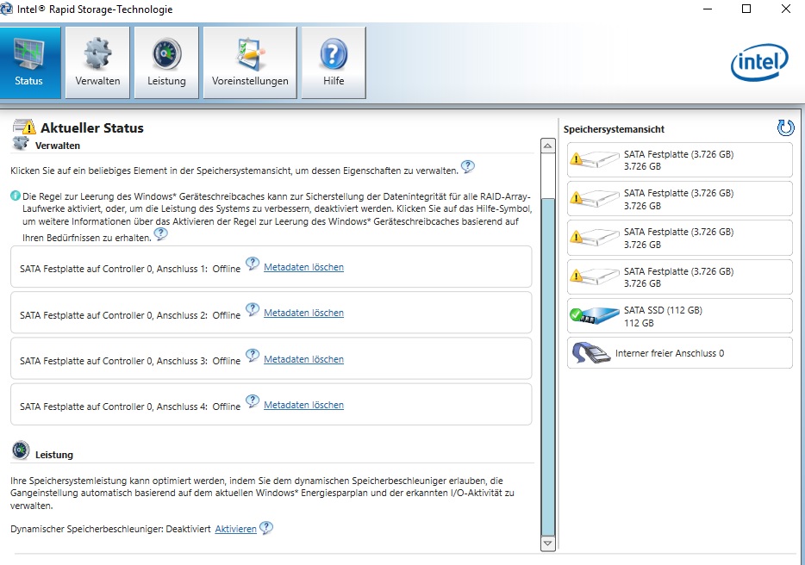This screenshot has height=565, width=805.
Task: Select the first SATA Festplatte drive icon
Action: point(594,159)
